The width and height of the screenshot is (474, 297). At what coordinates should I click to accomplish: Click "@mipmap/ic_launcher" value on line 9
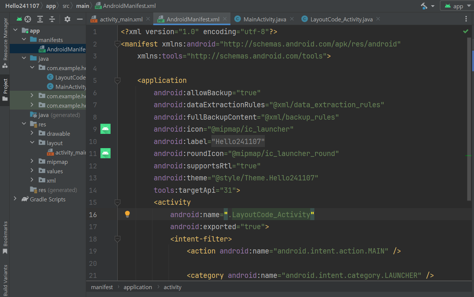tap(251, 129)
